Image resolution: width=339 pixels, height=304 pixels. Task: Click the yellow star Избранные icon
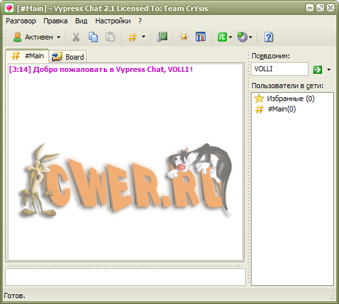pos(259,99)
